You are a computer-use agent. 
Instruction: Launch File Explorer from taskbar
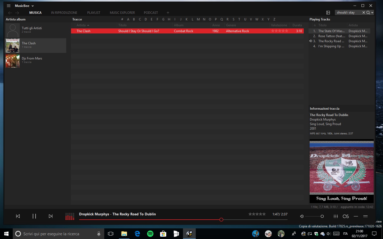124,234
